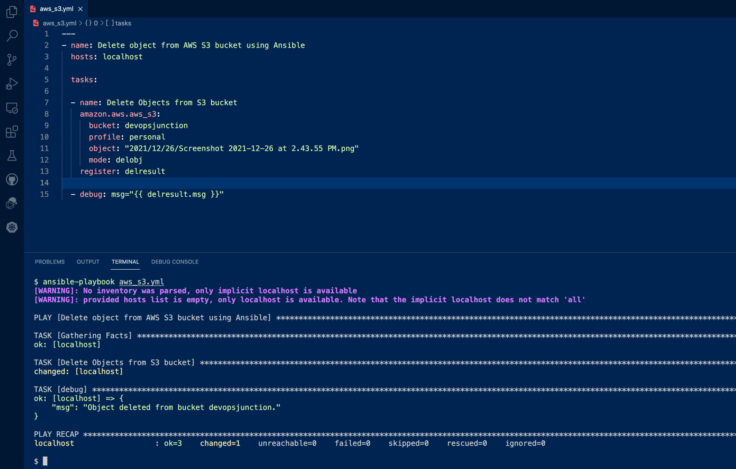736x469 pixels.
Task: Switch to the OUTPUT panel tab
Action: tap(88, 262)
